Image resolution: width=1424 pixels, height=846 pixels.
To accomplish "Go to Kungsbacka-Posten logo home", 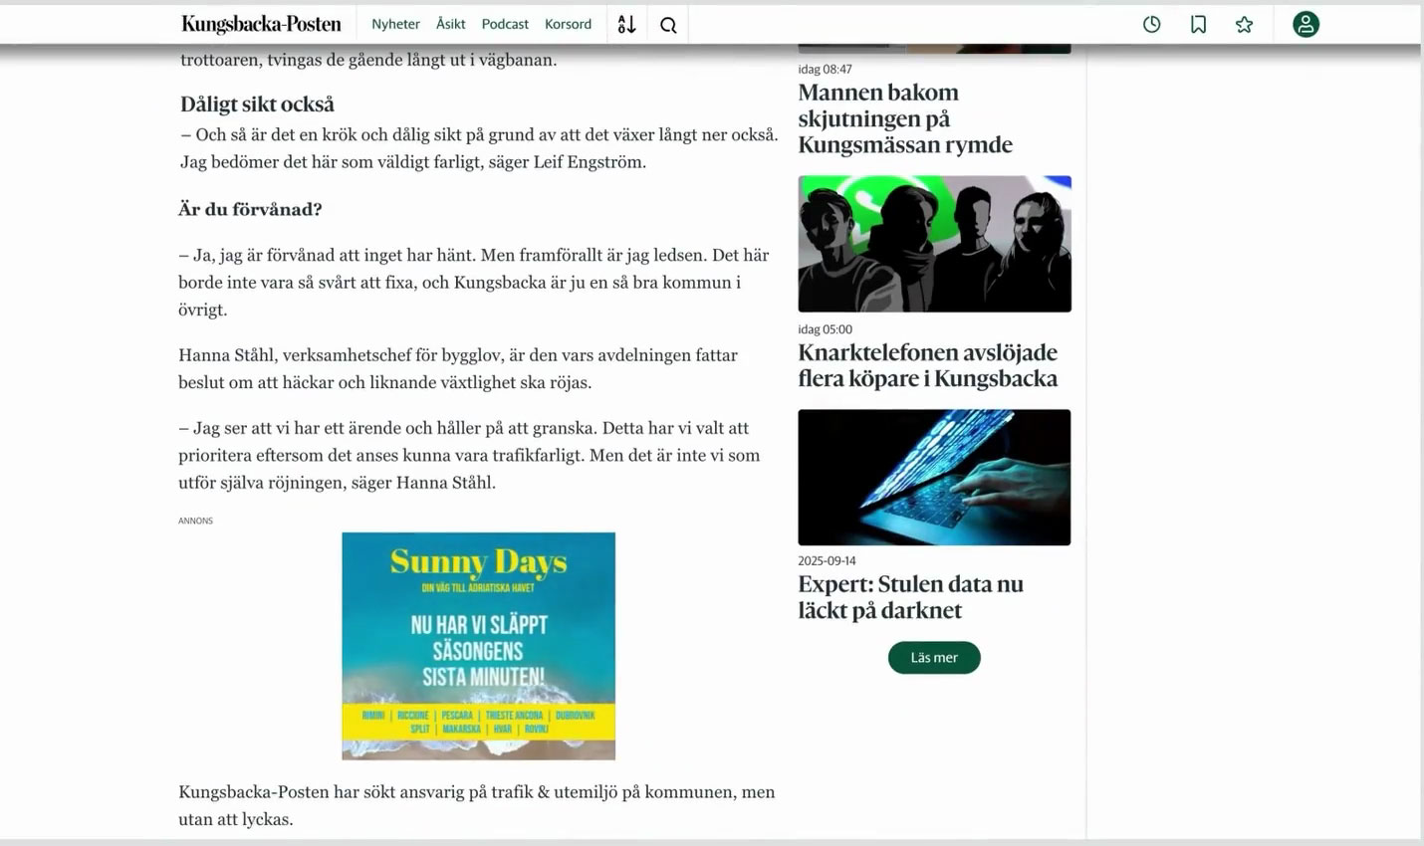I will 261,24.
